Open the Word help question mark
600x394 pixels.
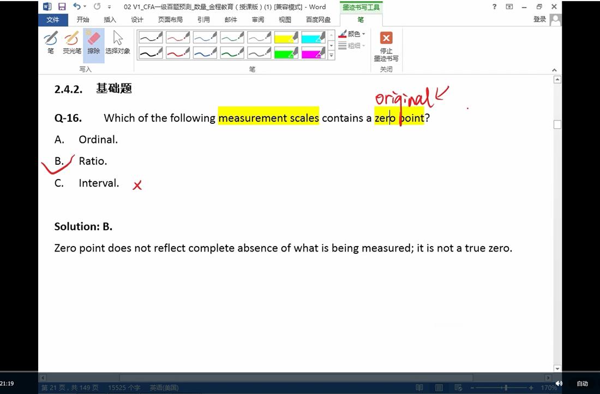tap(495, 7)
